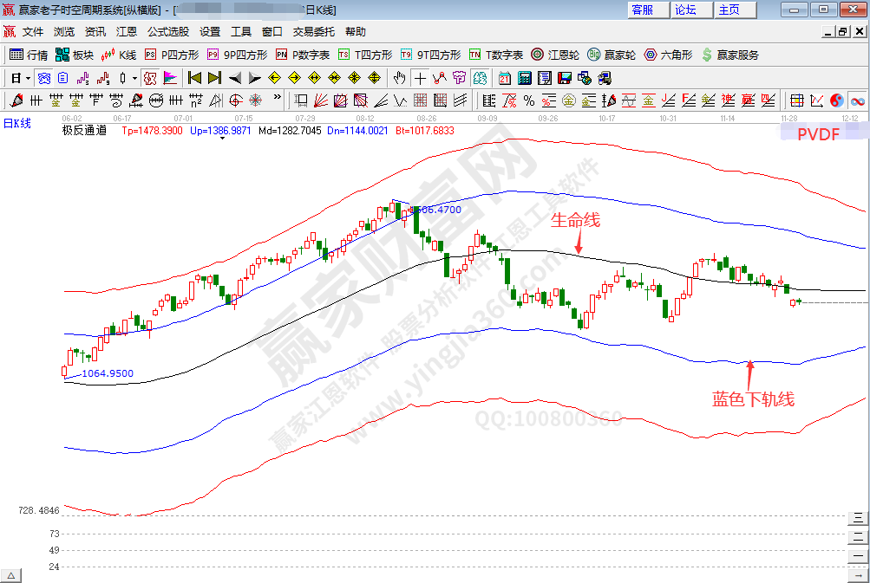Open the 江恩 menu
This screenshot has width=870, height=583.
[127, 32]
